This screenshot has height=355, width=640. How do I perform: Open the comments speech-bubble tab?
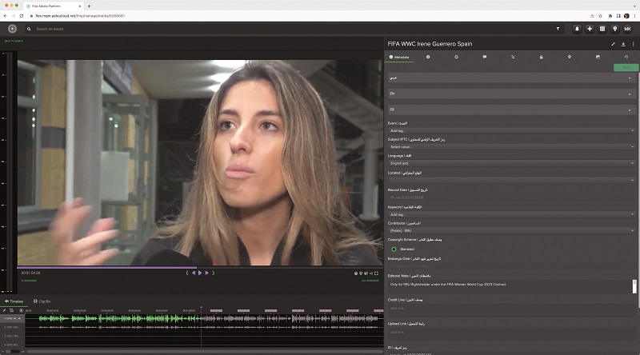pyautogui.click(x=485, y=57)
